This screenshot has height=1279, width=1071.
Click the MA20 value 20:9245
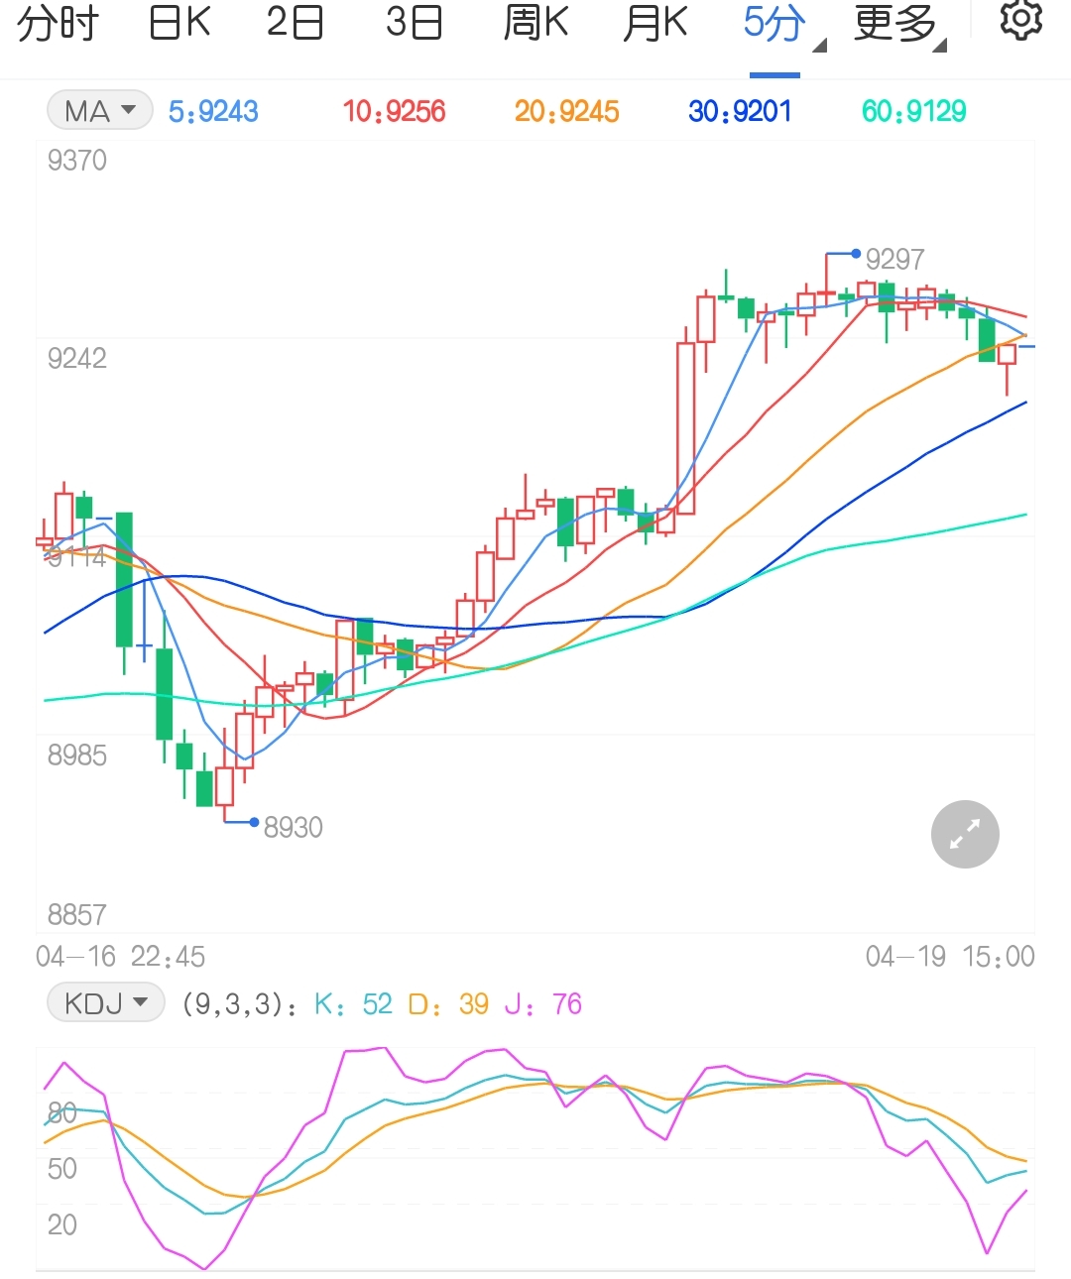point(566,111)
